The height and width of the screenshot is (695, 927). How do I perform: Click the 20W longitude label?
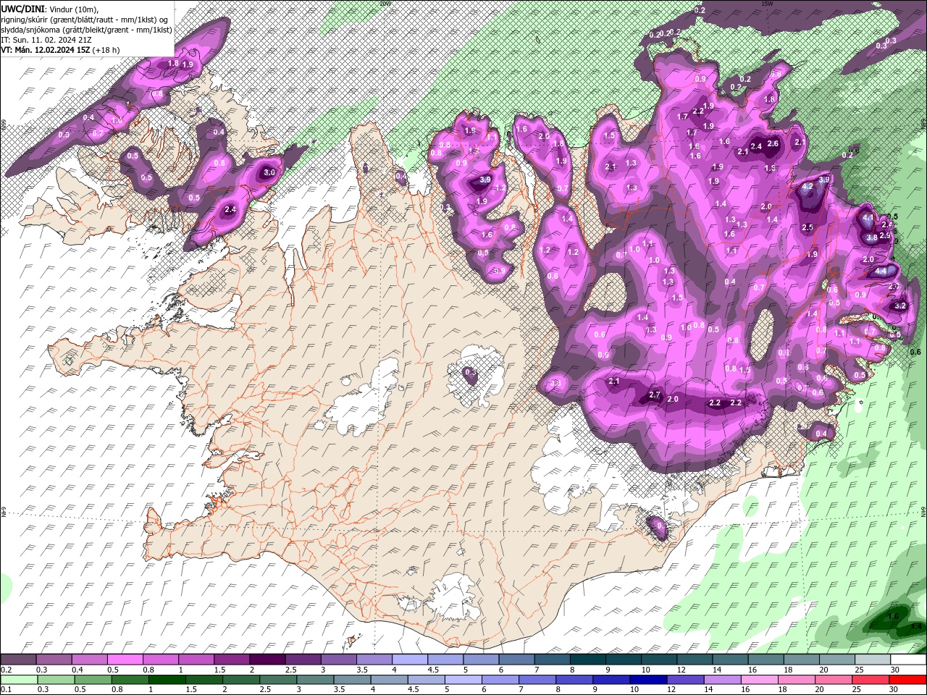tap(385, 4)
